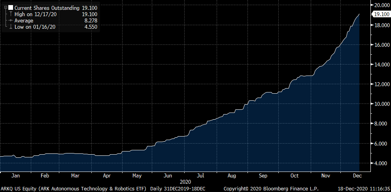Click the low marker icon in legend
This screenshot has height=192, width=391.
pos(10,27)
